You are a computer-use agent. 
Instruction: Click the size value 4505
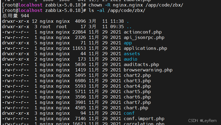click(80, 108)
